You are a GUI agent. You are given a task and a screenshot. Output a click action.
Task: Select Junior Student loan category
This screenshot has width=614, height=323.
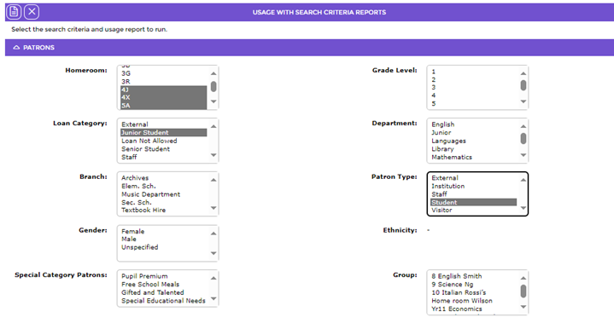pos(164,132)
